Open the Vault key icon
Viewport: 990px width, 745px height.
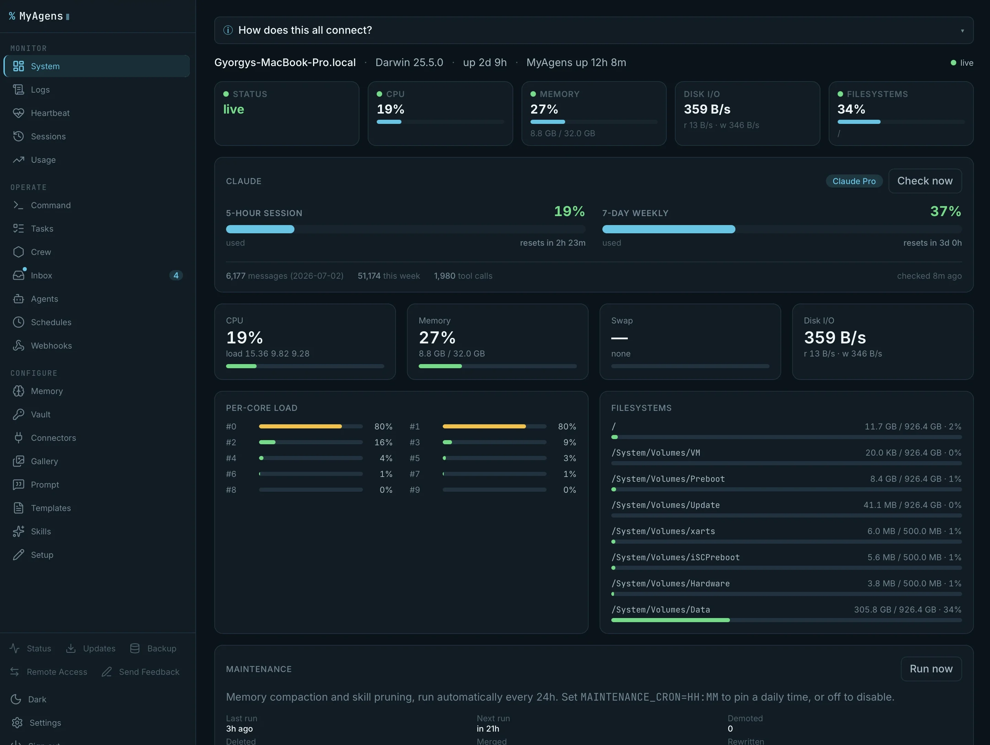coord(18,414)
